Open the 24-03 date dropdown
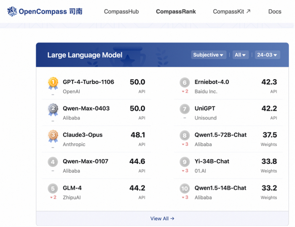The width and height of the screenshot is (295, 227). (x=267, y=55)
